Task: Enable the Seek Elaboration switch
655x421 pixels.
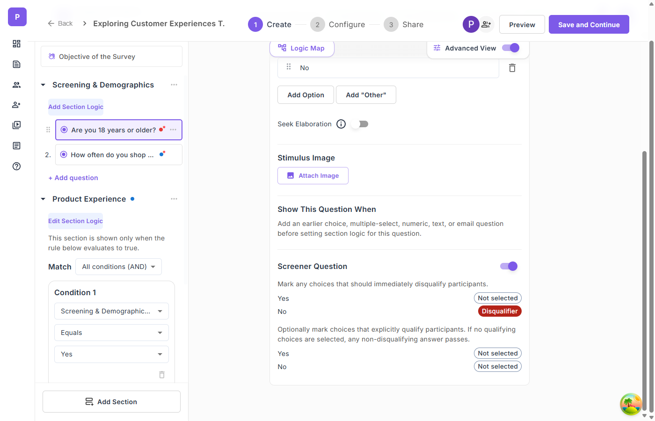Action: tap(360, 124)
